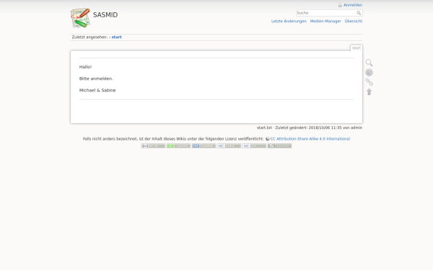Open Letzte Änderungen page
The height and width of the screenshot is (270, 433).
click(289, 21)
